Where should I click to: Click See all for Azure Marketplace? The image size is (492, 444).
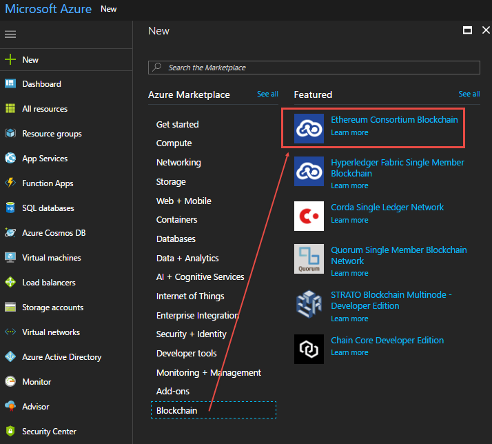click(x=267, y=94)
